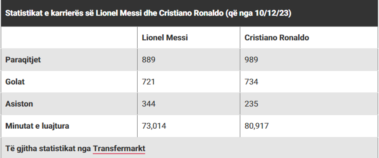Click the empty header cell above Paraqitjet

coord(70,38)
